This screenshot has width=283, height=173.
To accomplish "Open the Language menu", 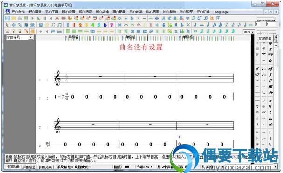I will coord(221,12).
